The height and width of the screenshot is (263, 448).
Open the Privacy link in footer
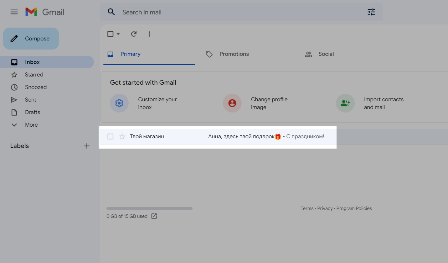point(325,208)
